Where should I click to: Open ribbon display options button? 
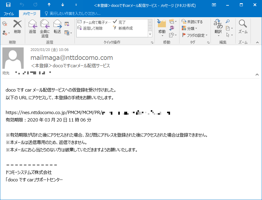tap(214, 5)
